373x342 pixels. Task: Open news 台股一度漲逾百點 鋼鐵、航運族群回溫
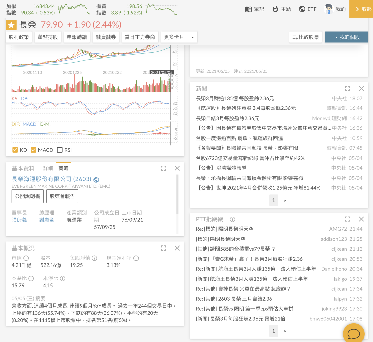[239, 138]
